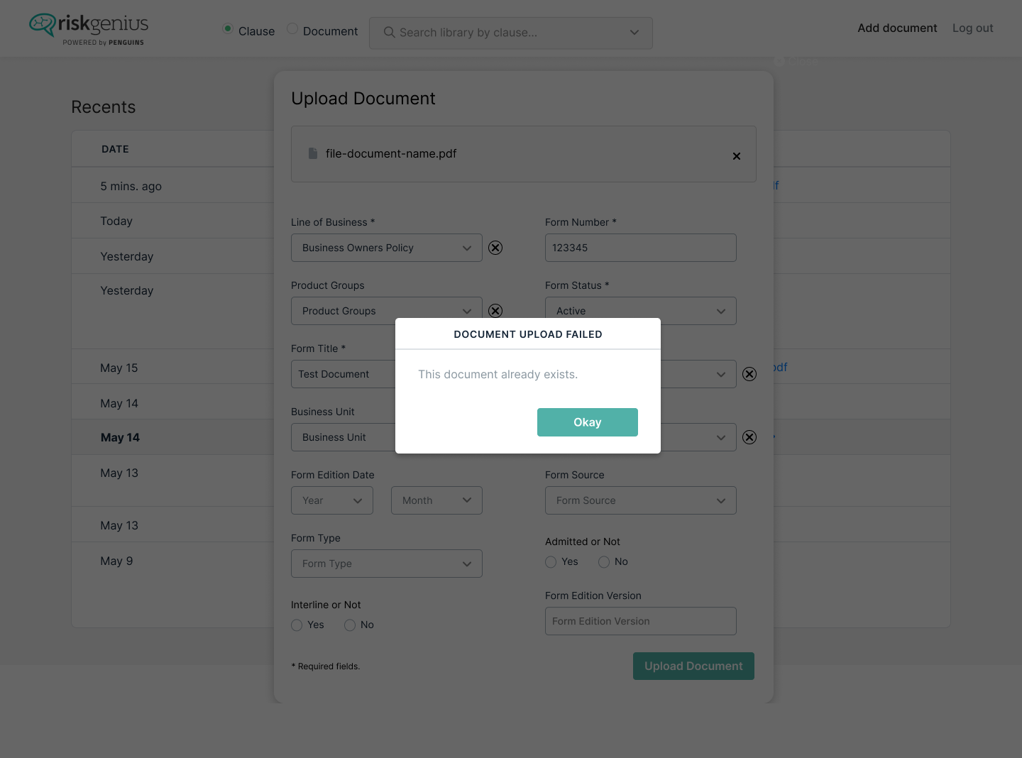Screen dimensions: 1022x758
Task: Open the Month dropdown
Action: (x=436, y=500)
